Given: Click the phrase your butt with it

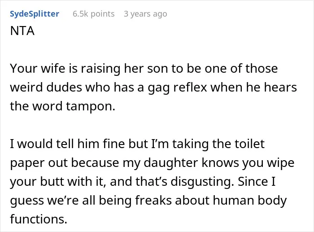Looking at the screenshot, I should (x=58, y=182).
